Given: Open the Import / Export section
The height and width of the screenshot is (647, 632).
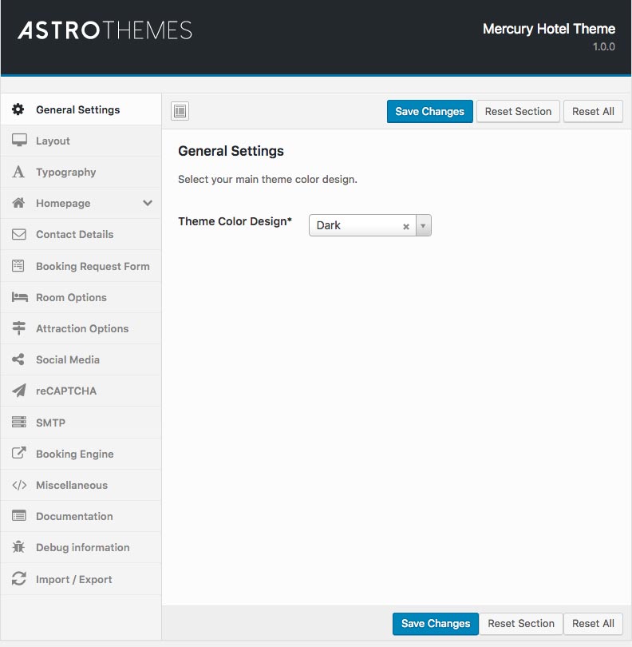Looking at the screenshot, I should tap(81, 579).
